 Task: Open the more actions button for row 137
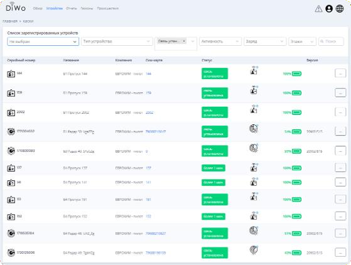(x=340, y=168)
